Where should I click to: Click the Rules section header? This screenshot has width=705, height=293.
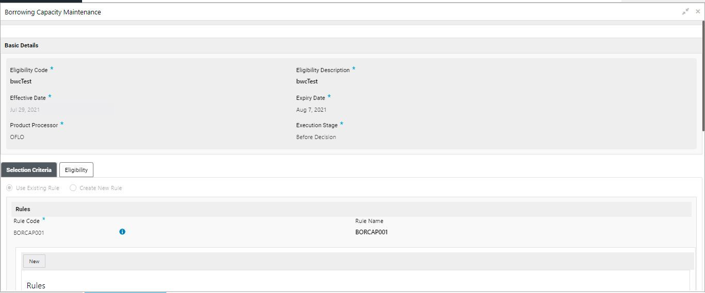pos(351,209)
